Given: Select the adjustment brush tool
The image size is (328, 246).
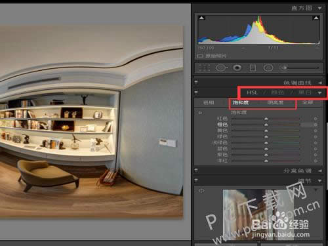Looking at the screenshot, I should click(x=284, y=68).
